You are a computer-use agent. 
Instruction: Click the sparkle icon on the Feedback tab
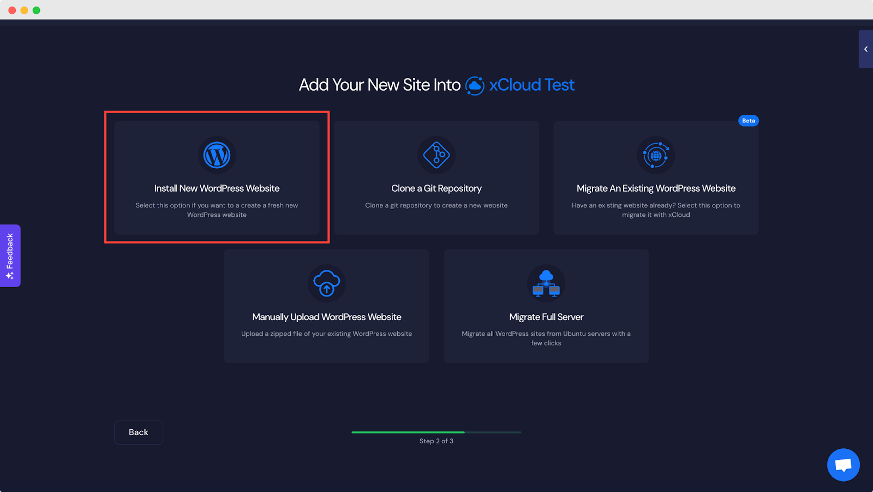click(10, 275)
